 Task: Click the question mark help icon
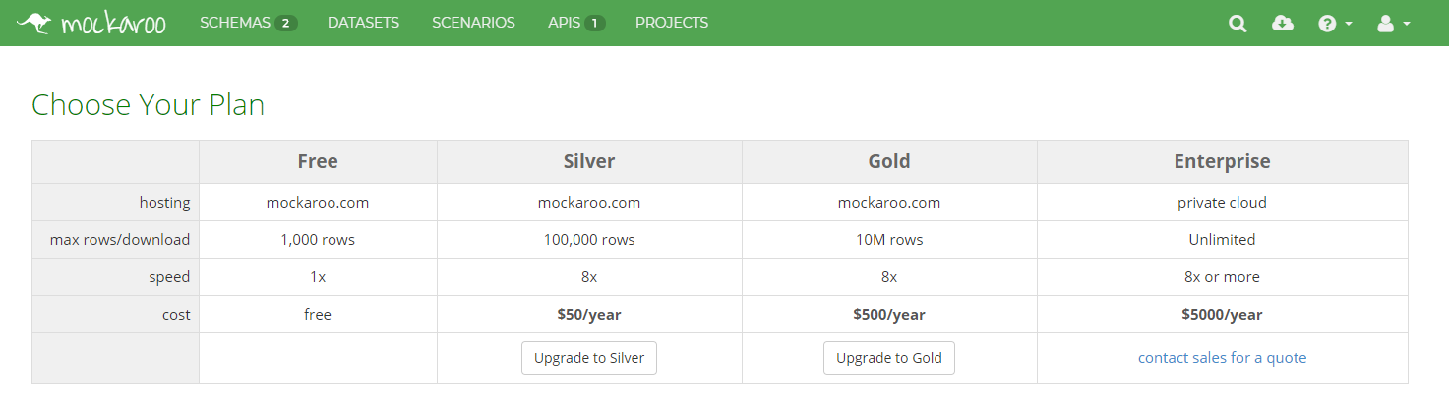[x=1327, y=24]
